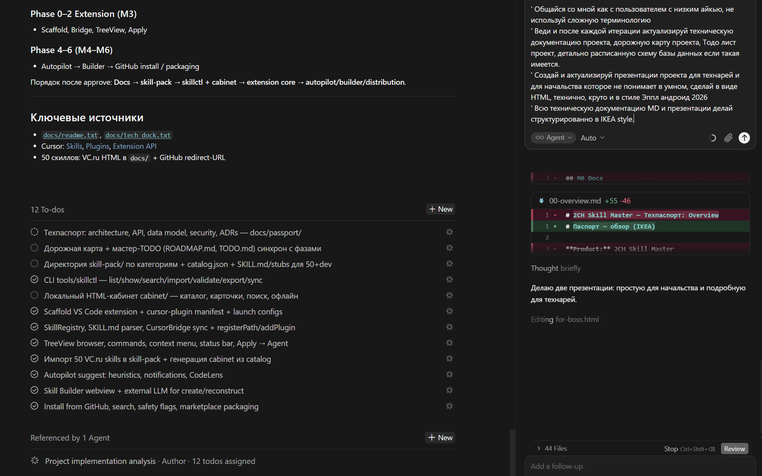Click the added line Паспорт — обзор (IKEA)
Screen dimensions: 762x476
[640, 226]
